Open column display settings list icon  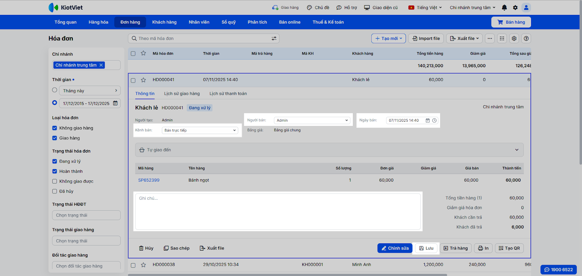502,38
